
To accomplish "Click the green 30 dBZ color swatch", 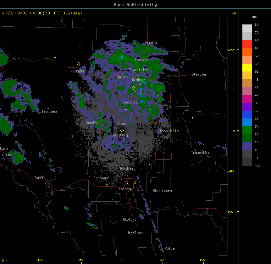I will click(x=247, y=130).
